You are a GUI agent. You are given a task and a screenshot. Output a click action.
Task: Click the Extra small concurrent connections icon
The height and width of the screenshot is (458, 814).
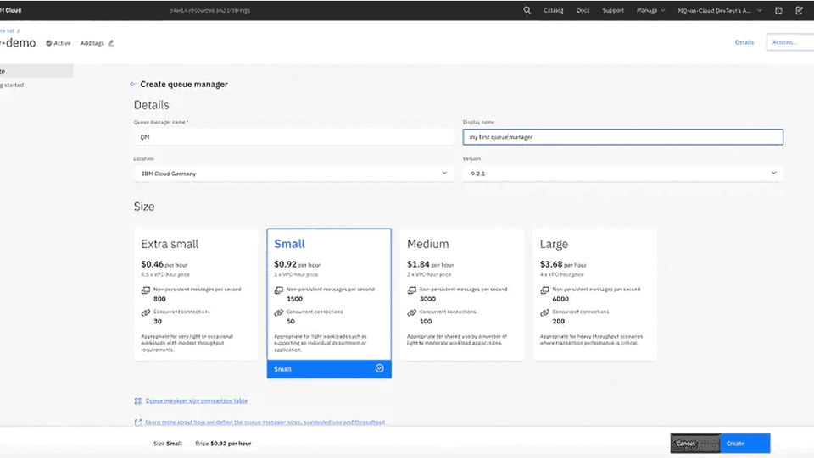(x=146, y=312)
